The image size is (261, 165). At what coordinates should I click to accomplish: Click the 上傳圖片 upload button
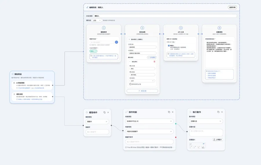point(217,140)
